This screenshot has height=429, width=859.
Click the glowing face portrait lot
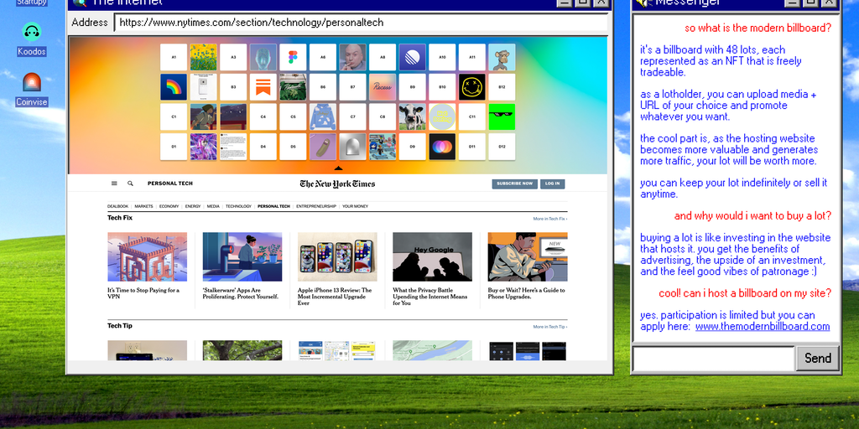[263, 58]
